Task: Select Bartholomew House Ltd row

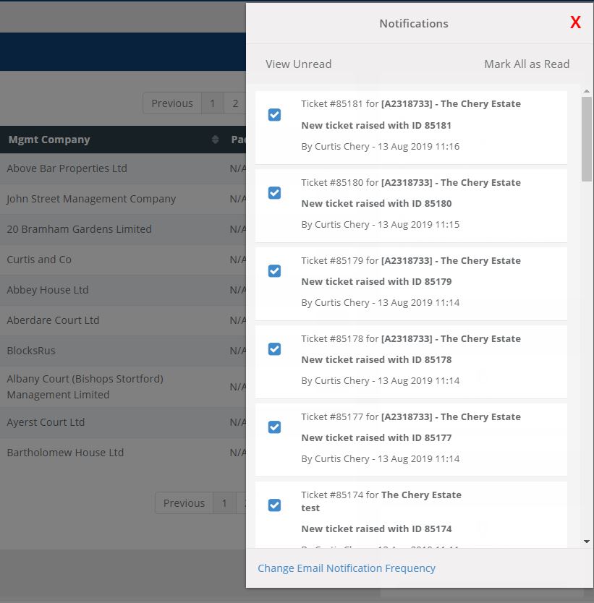Action: [x=123, y=453]
